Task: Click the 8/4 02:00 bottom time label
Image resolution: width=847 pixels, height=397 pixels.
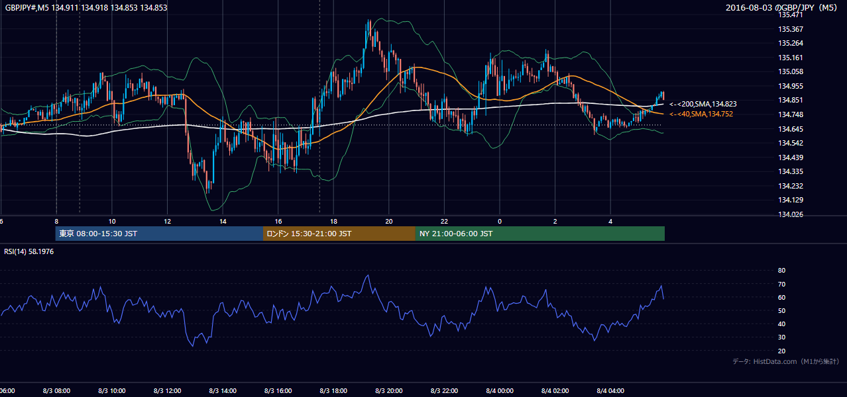Action: pos(555,391)
